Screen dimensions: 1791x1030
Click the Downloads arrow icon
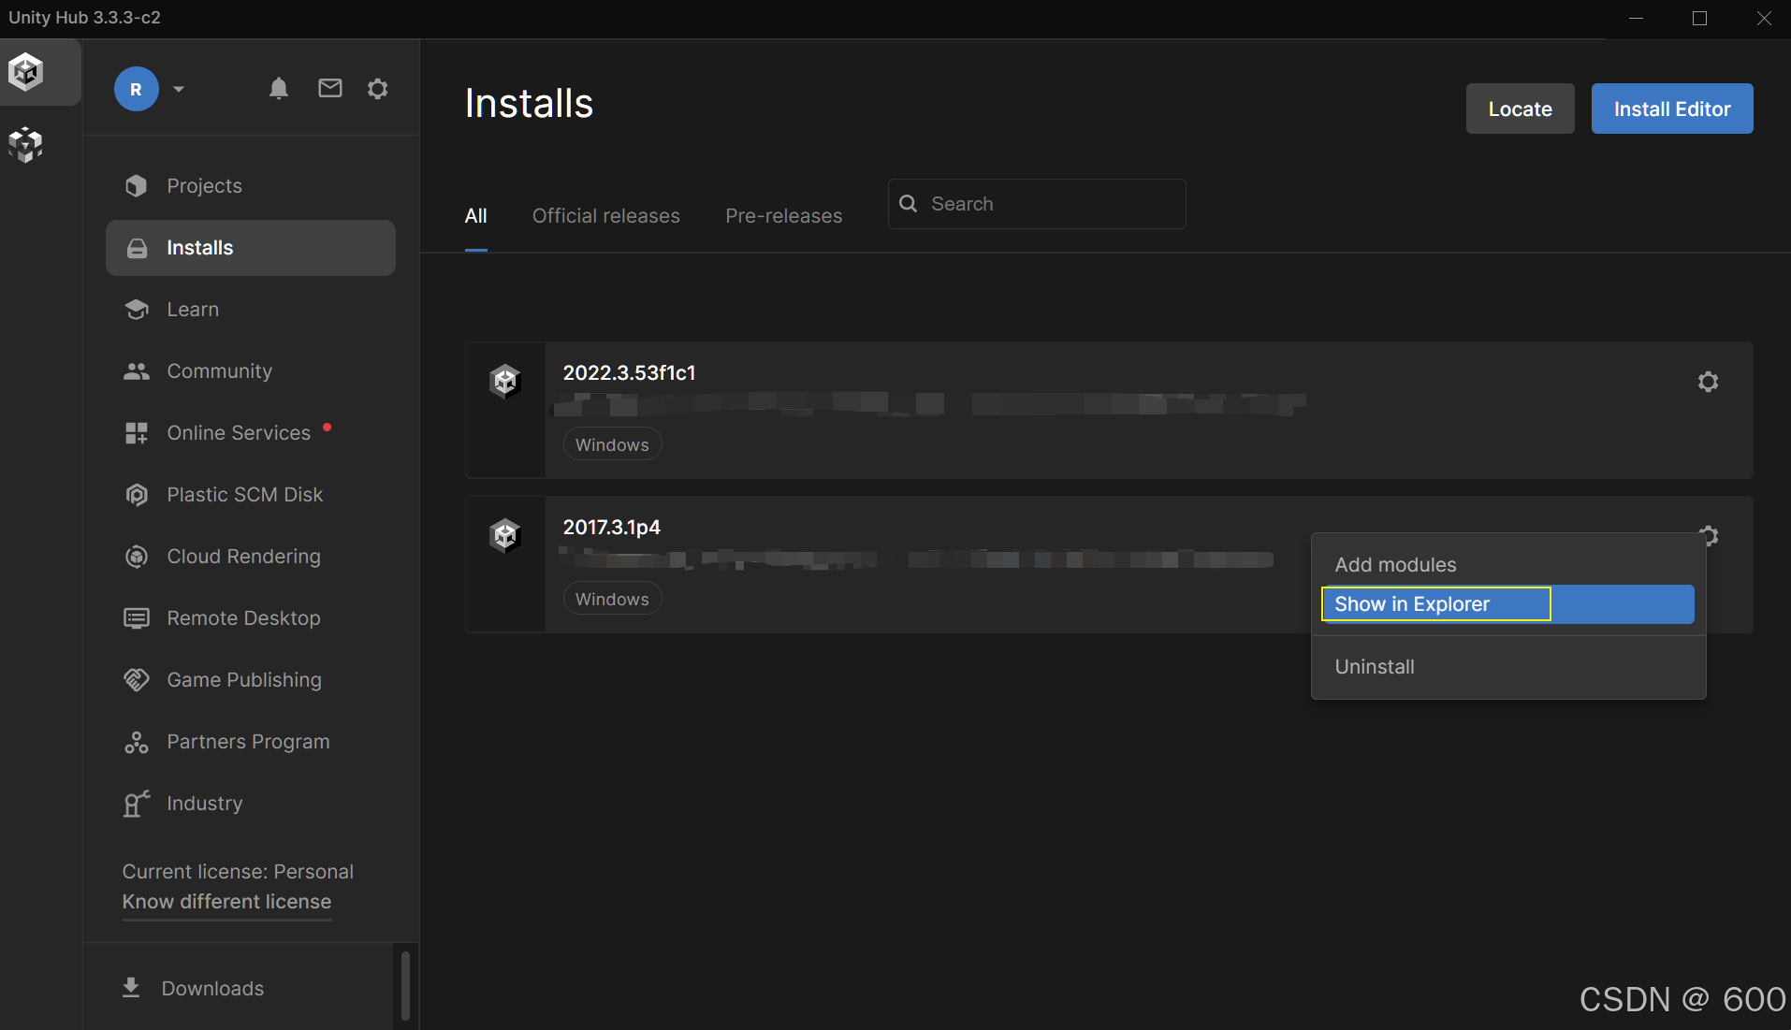tap(132, 988)
